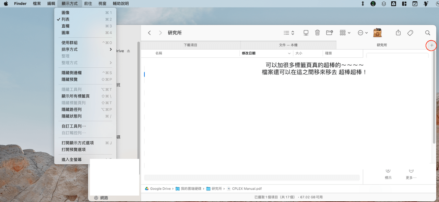The height and width of the screenshot is (202, 439).
Task: Sort by the 種類 column header
Action: (x=328, y=53)
